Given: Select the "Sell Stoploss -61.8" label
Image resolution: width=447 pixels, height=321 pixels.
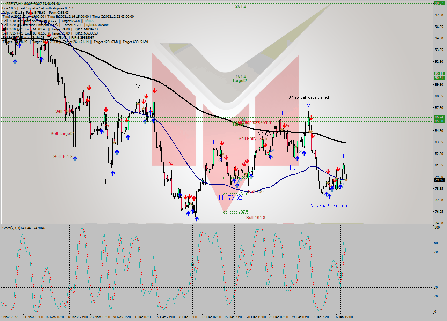Looking at the screenshot, I should (253, 122).
